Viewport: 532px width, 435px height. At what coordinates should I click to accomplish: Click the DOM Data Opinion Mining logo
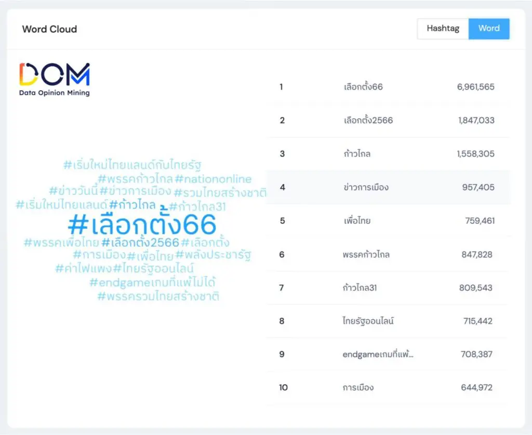pos(55,79)
